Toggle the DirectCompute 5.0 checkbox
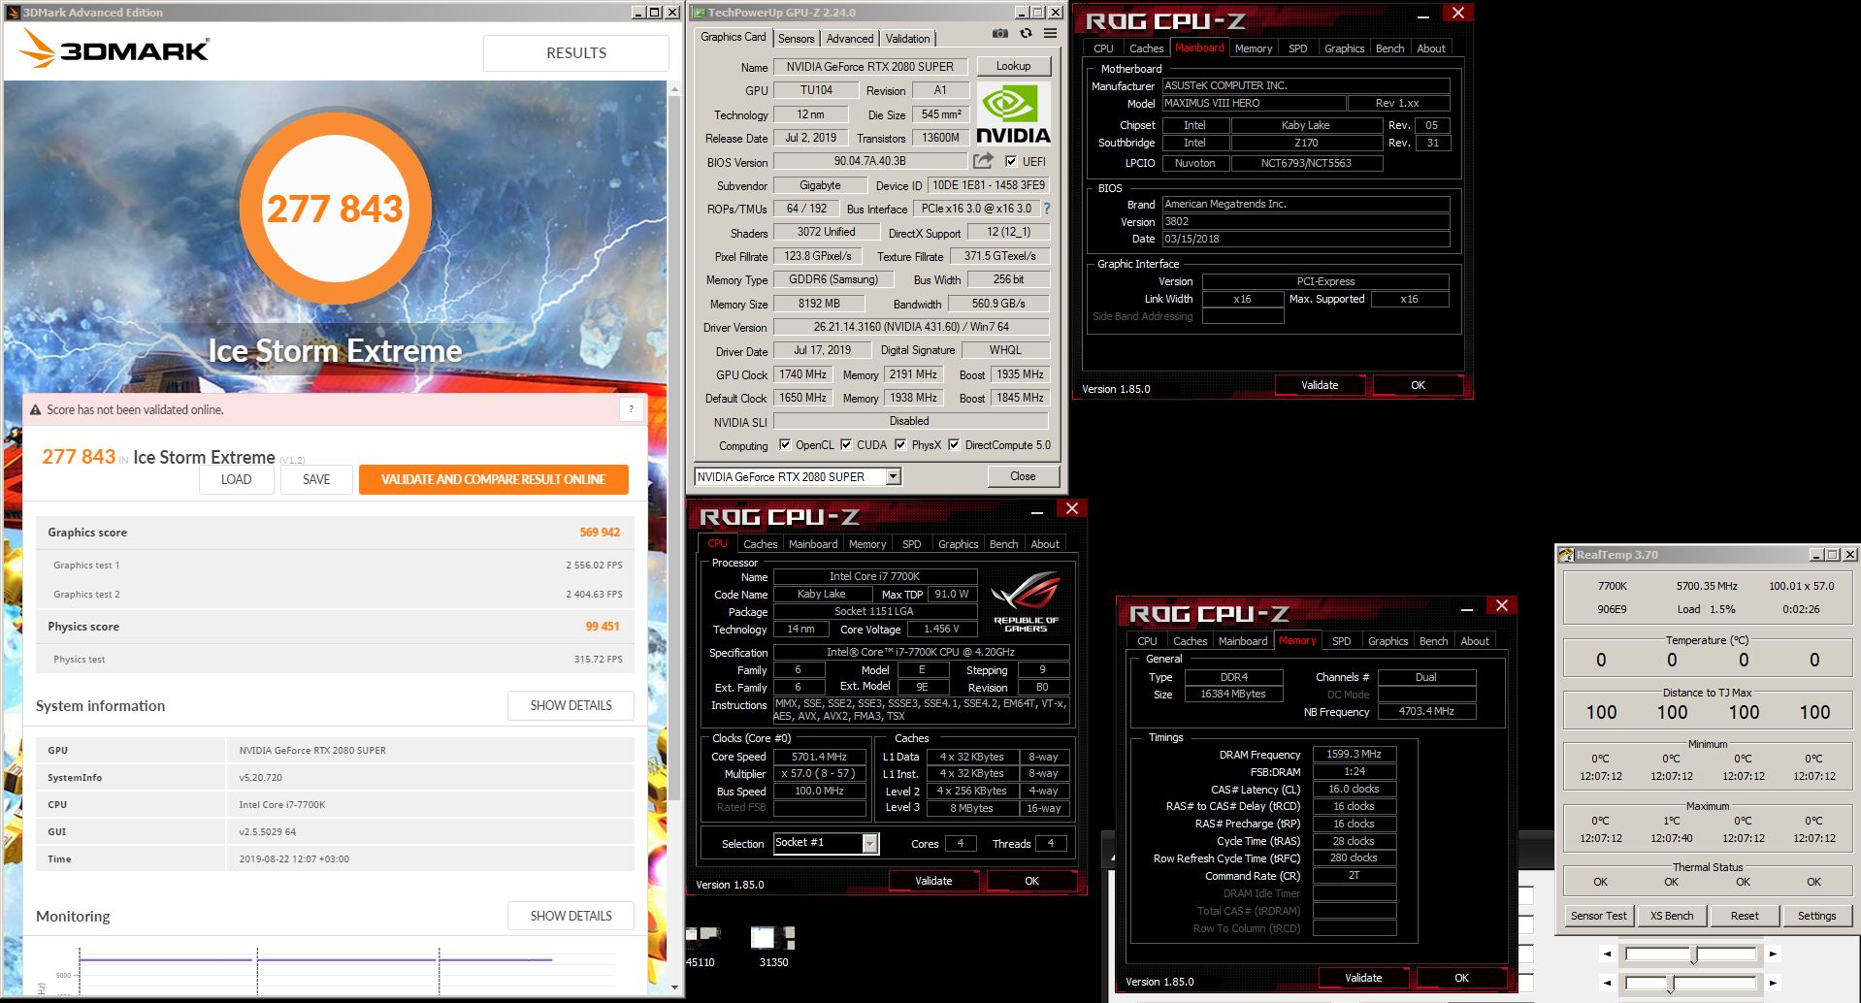Viewport: 1861px width, 1003px height. [954, 445]
